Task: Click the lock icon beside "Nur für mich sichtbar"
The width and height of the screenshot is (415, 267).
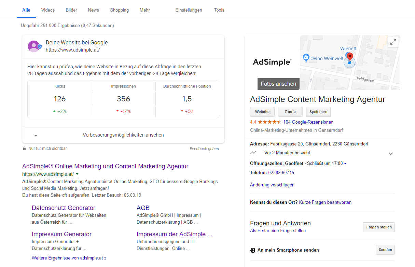Action: tap(24, 148)
